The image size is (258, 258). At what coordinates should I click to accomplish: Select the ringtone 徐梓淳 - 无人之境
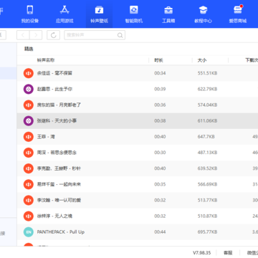point(54,216)
